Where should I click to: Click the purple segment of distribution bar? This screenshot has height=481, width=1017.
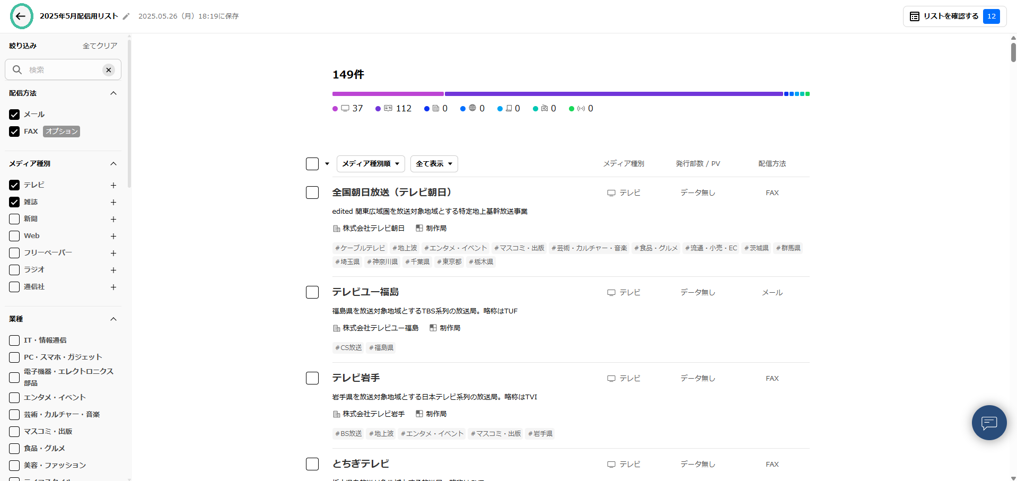(x=613, y=94)
